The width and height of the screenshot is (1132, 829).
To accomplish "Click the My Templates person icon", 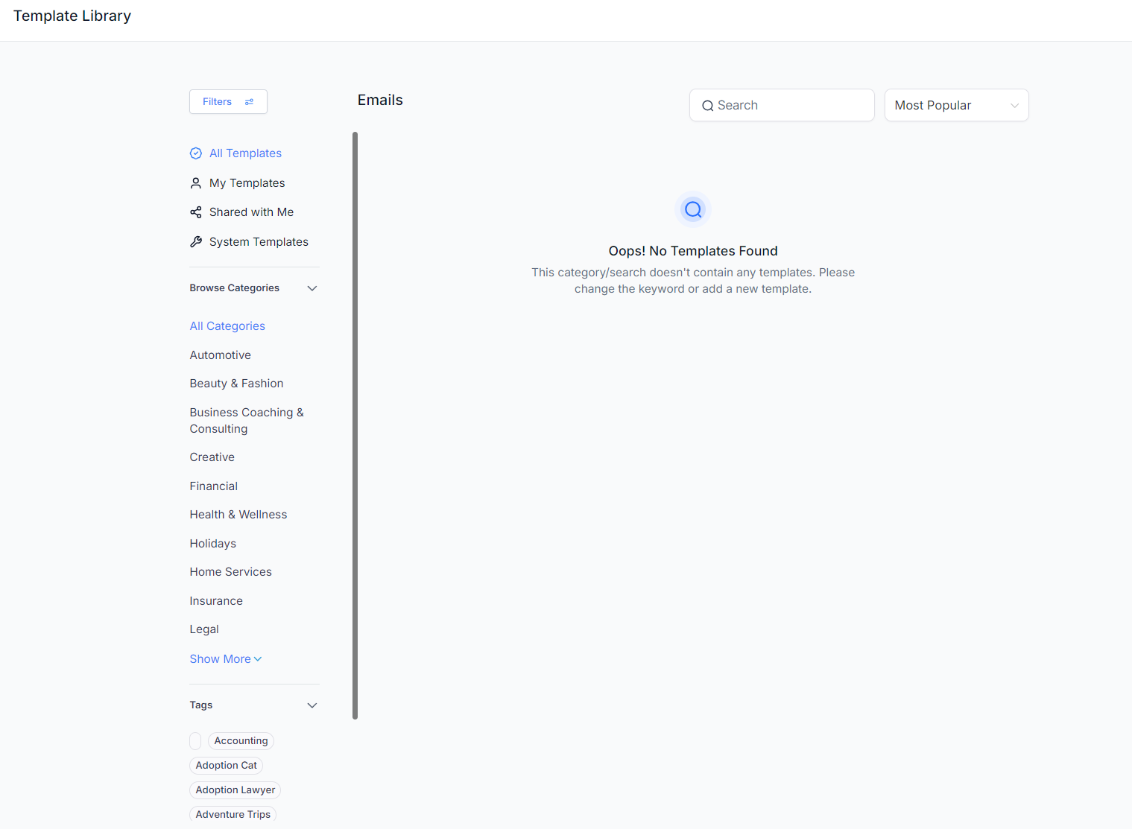I will tap(196, 183).
